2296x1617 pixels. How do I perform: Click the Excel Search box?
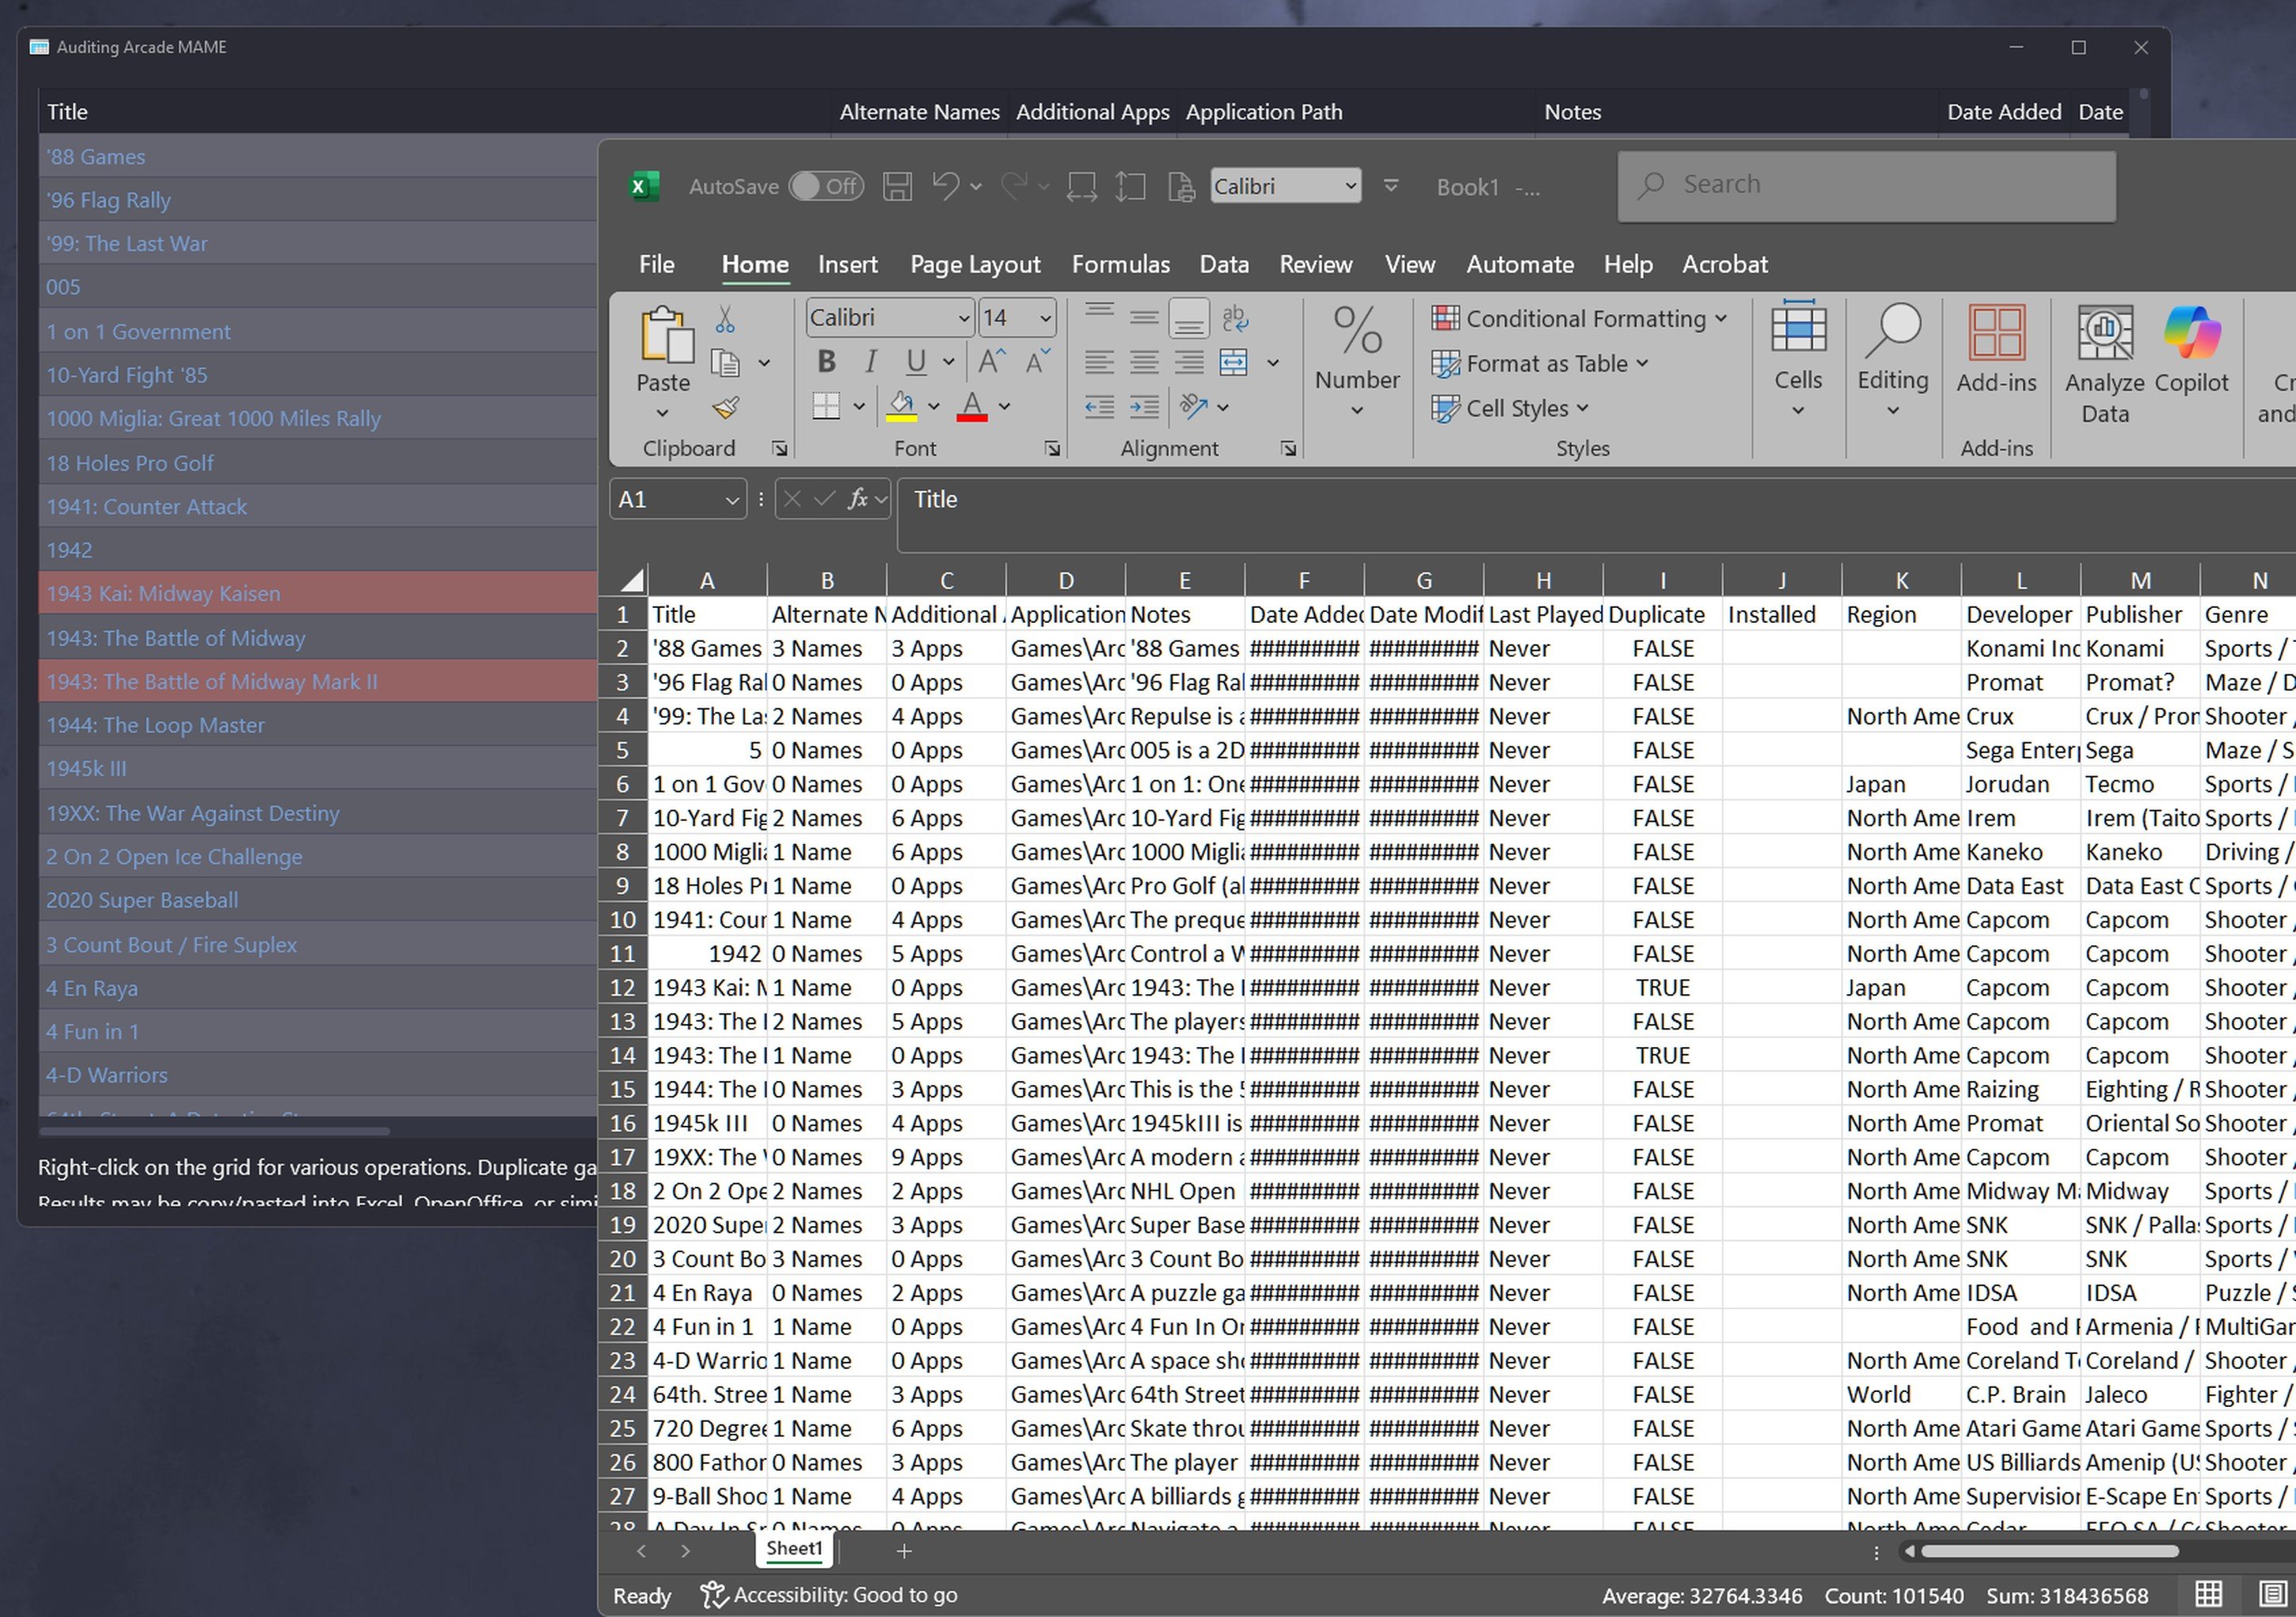tap(1866, 186)
